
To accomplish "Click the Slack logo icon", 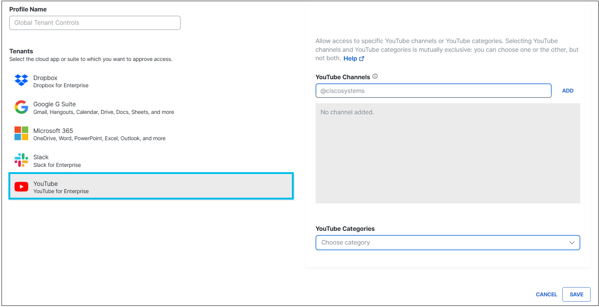I will 21,160.
